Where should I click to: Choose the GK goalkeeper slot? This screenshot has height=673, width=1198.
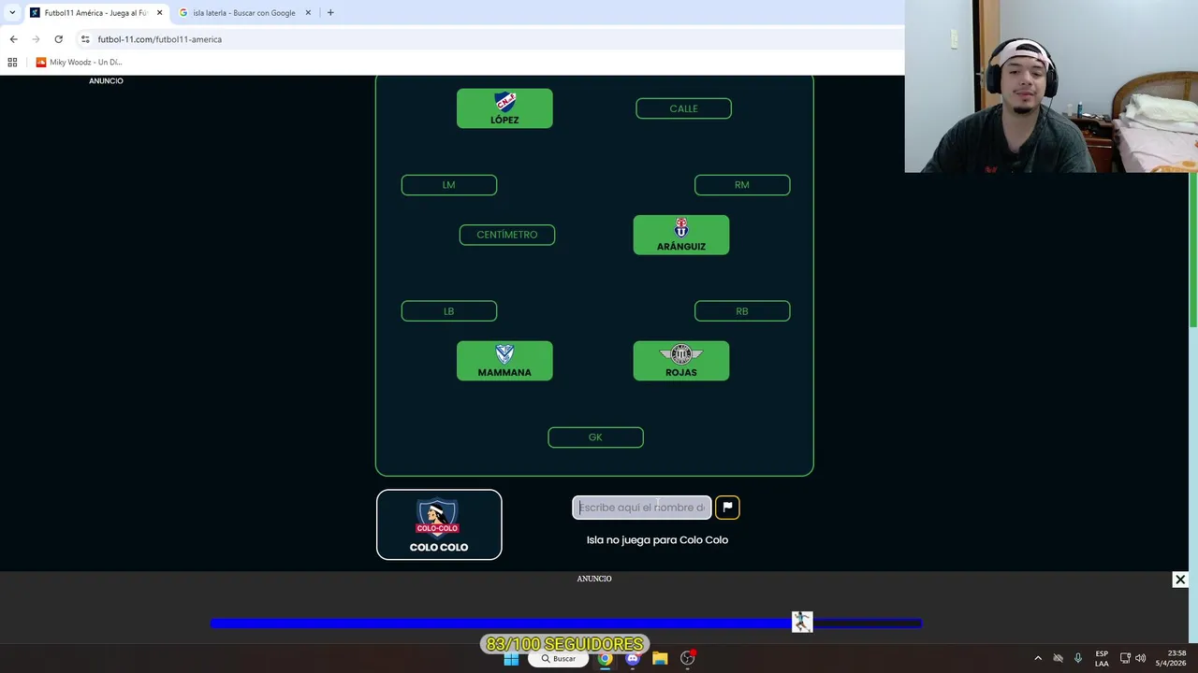click(x=595, y=437)
